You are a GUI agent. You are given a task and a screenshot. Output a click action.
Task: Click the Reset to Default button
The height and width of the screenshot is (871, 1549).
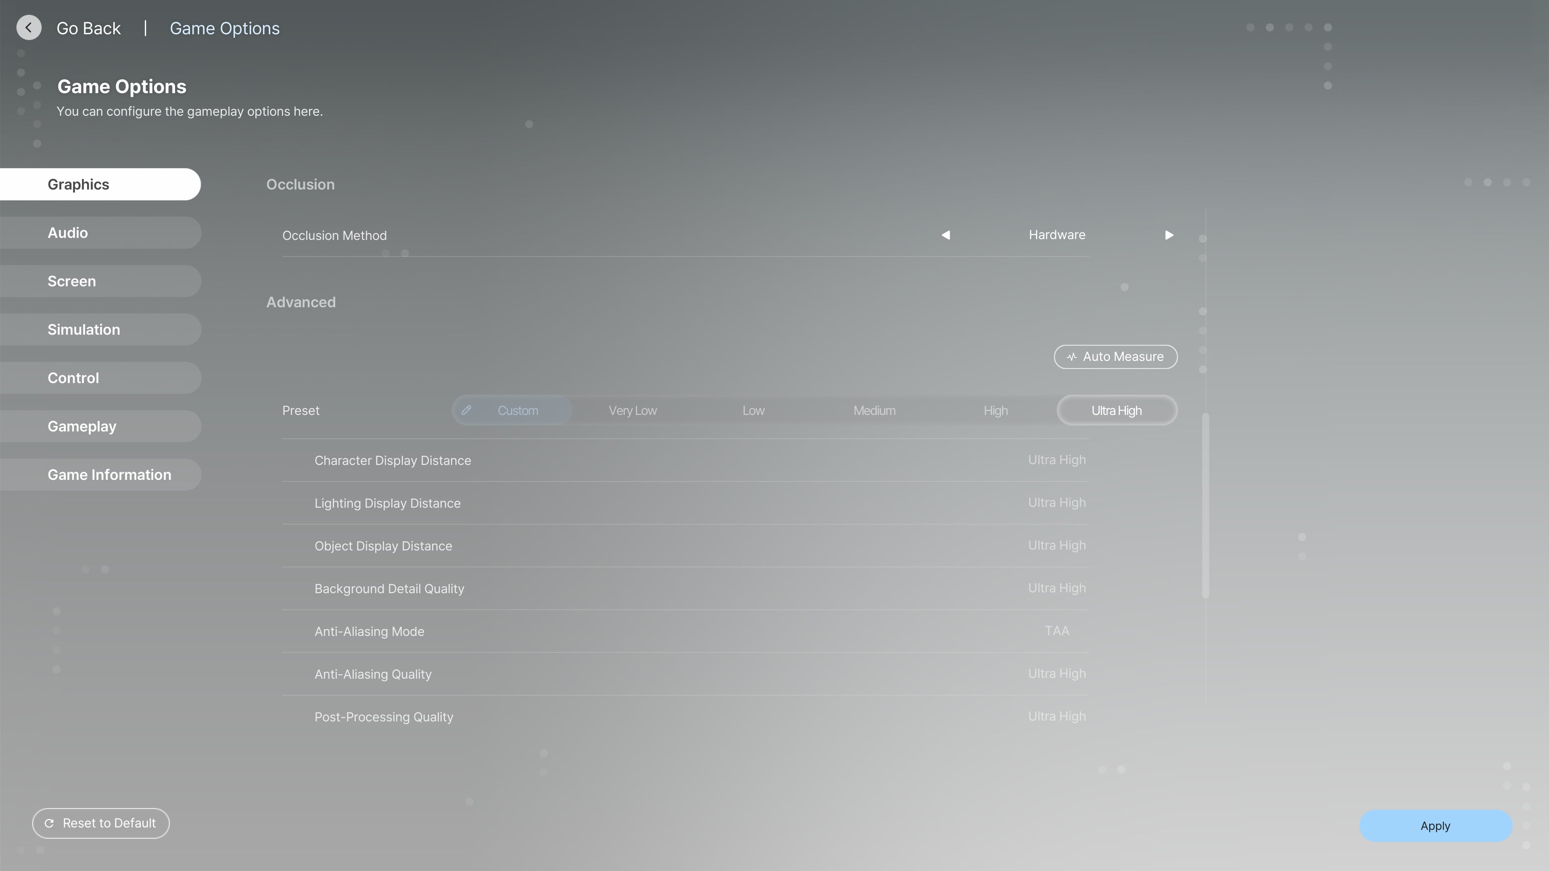pyautogui.click(x=100, y=823)
